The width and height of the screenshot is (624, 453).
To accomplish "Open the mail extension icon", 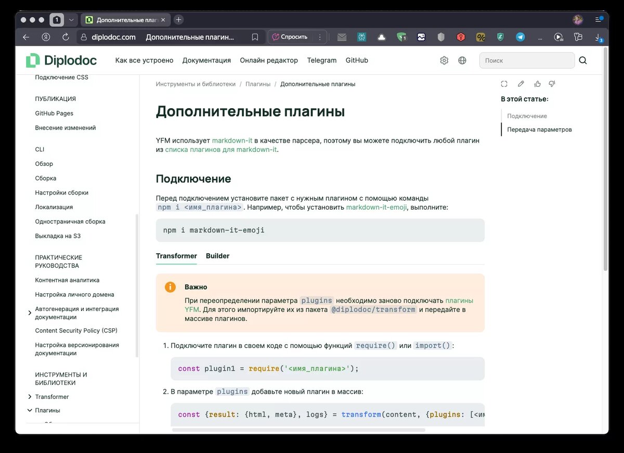I will pos(342,37).
